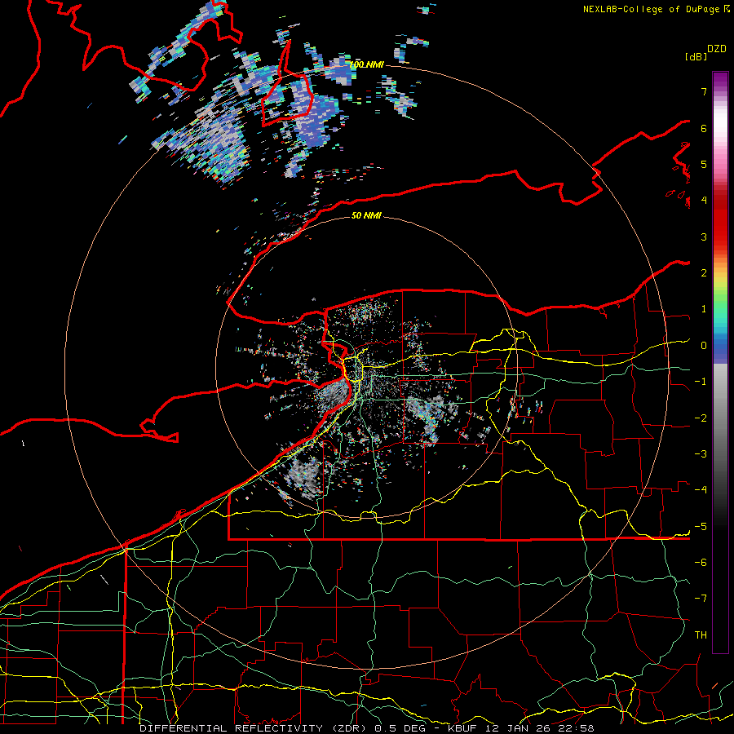Screen dimensions: 734x734
Task: Click the DZD color scale title
Action: coord(717,49)
